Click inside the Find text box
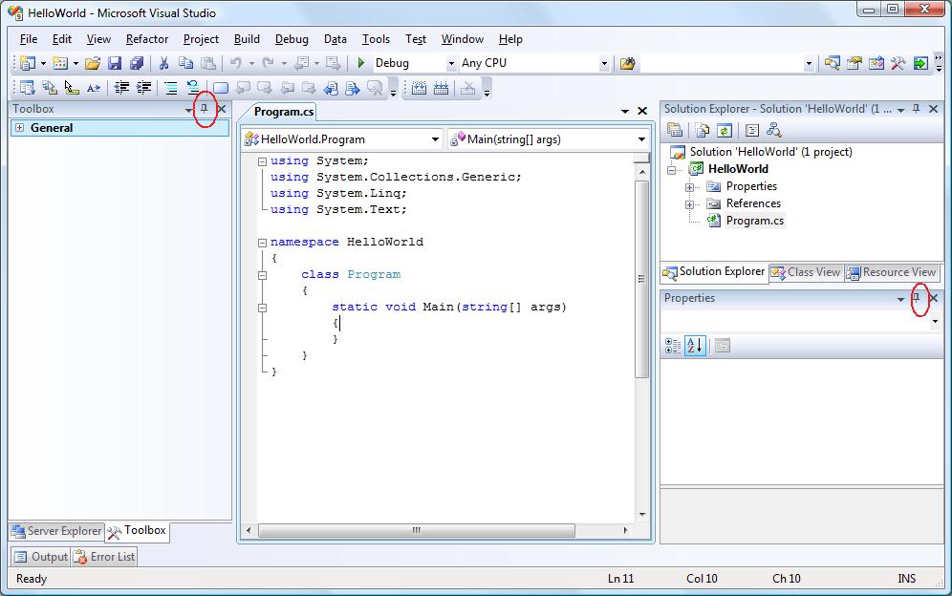Viewport: 952px width, 596px height. [722, 63]
